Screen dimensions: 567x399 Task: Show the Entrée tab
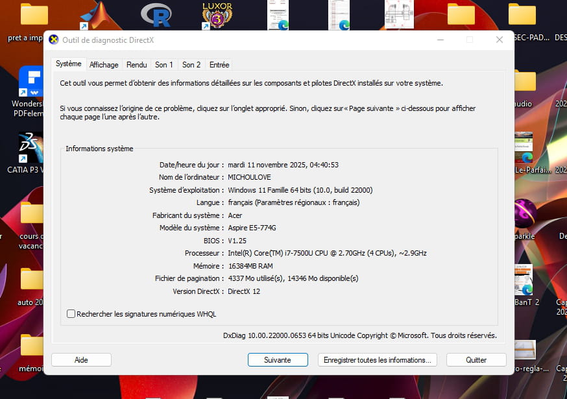[219, 65]
